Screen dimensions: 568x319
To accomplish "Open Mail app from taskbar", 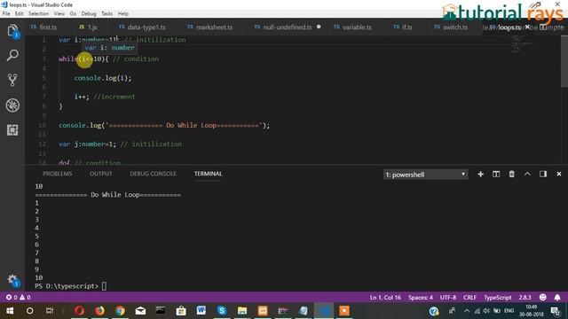I will (x=140, y=311).
